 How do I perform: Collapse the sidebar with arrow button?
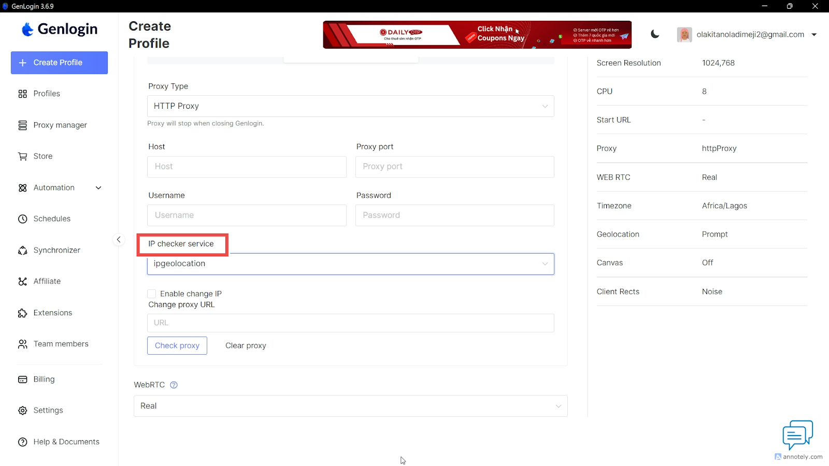[119, 239]
